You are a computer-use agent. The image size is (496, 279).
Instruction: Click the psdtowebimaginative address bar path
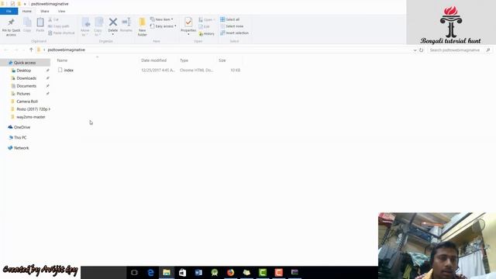[x=67, y=50]
